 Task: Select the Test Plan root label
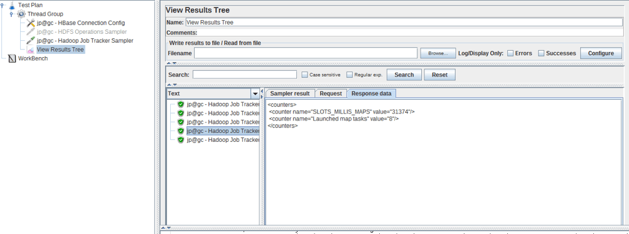click(31, 5)
